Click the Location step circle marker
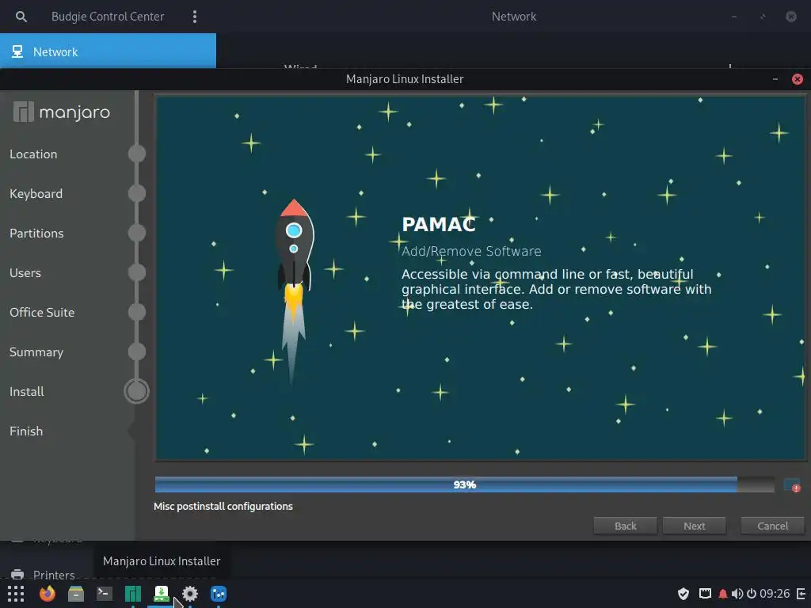811x608 pixels. click(x=136, y=154)
